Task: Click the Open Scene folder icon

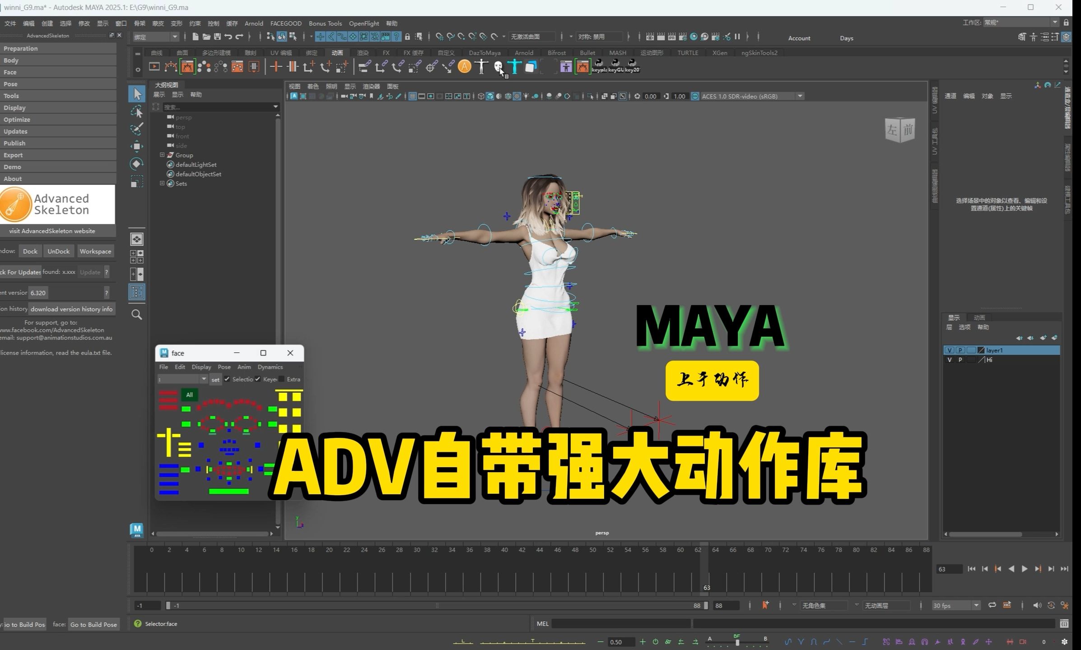Action: click(206, 37)
